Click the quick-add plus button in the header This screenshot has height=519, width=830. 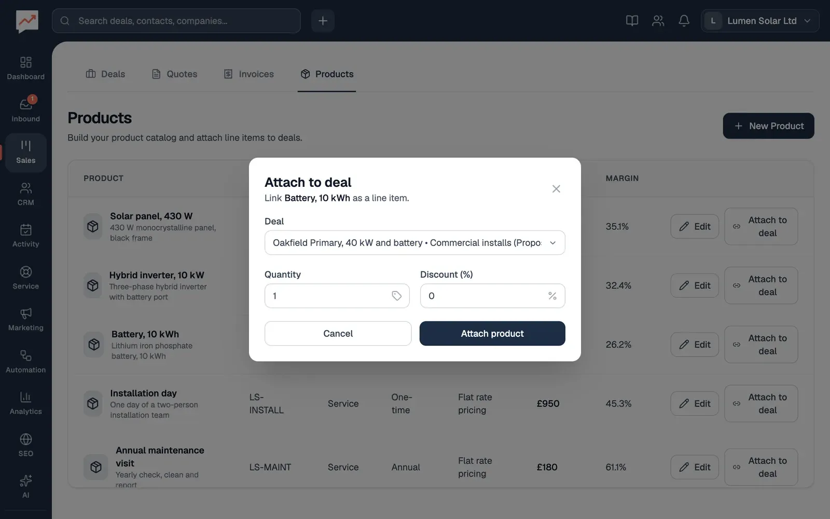[323, 21]
